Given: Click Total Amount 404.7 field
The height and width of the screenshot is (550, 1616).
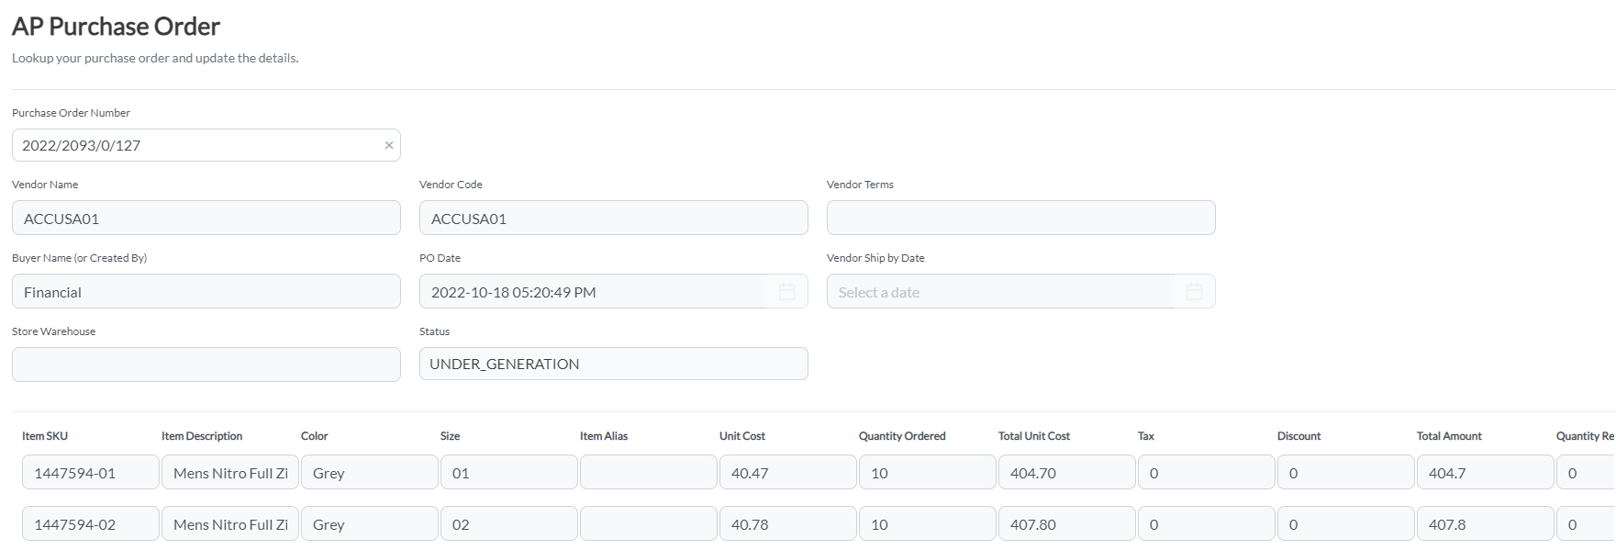Looking at the screenshot, I should tap(1486, 473).
